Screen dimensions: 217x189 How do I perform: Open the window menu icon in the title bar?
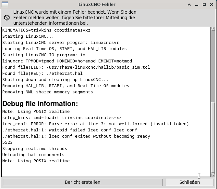coord(5,4)
